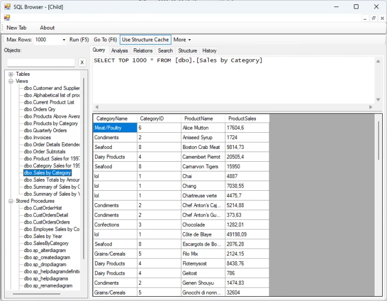Select dbo.Order Subtotals view
The image size is (387, 301).
point(45,152)
